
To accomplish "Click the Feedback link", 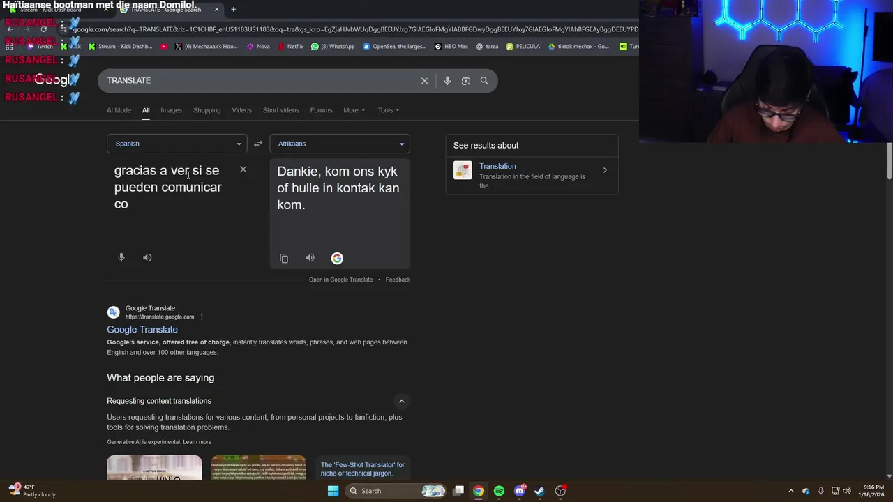I will coord(398,280).
